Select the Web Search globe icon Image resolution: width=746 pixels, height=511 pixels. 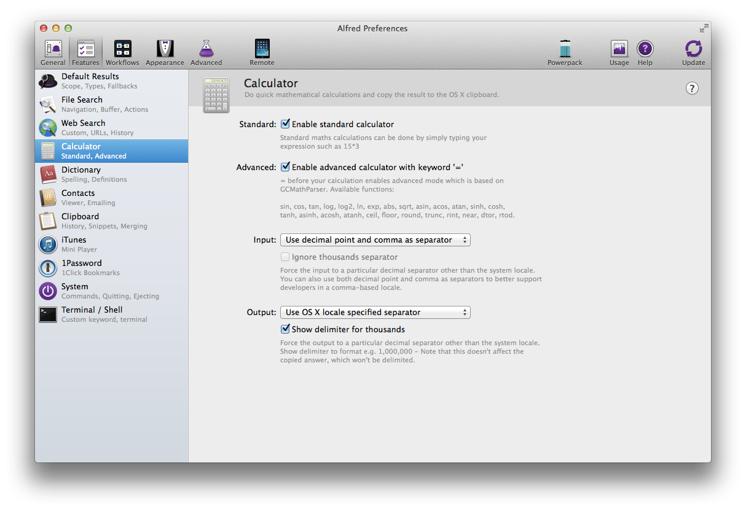tap(48, 128)
